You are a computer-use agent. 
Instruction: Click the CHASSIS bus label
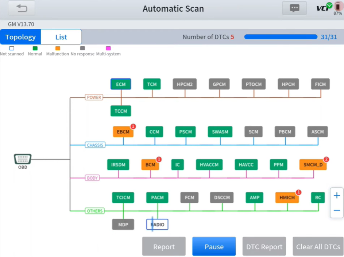(x=95, y=145)
